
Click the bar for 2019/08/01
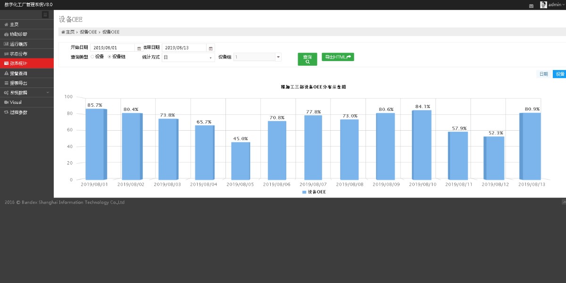click(x=96, y=144)
